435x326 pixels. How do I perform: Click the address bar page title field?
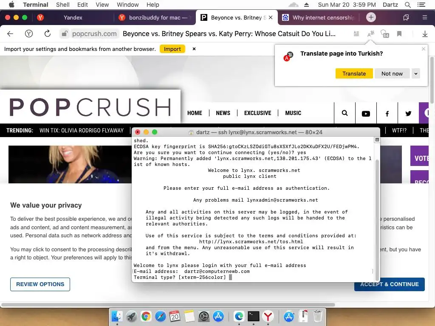pyautogui.click(x=229, y=34)
